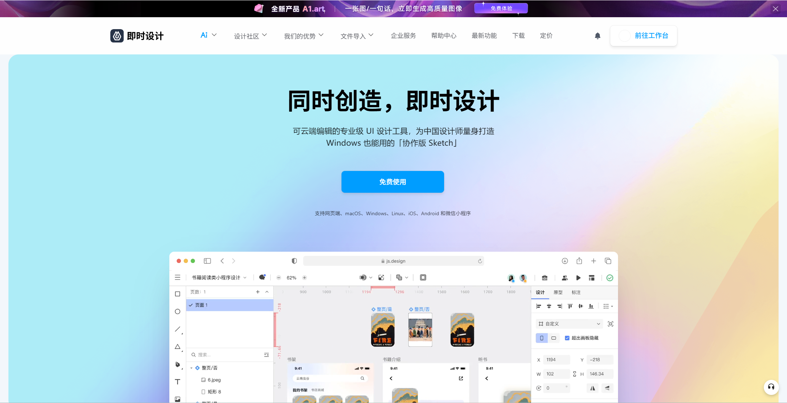Image resolution: width=787 pixels, height=403 pixels.
Task: Click the 免费体验 banner button
Action: [501, 8]
